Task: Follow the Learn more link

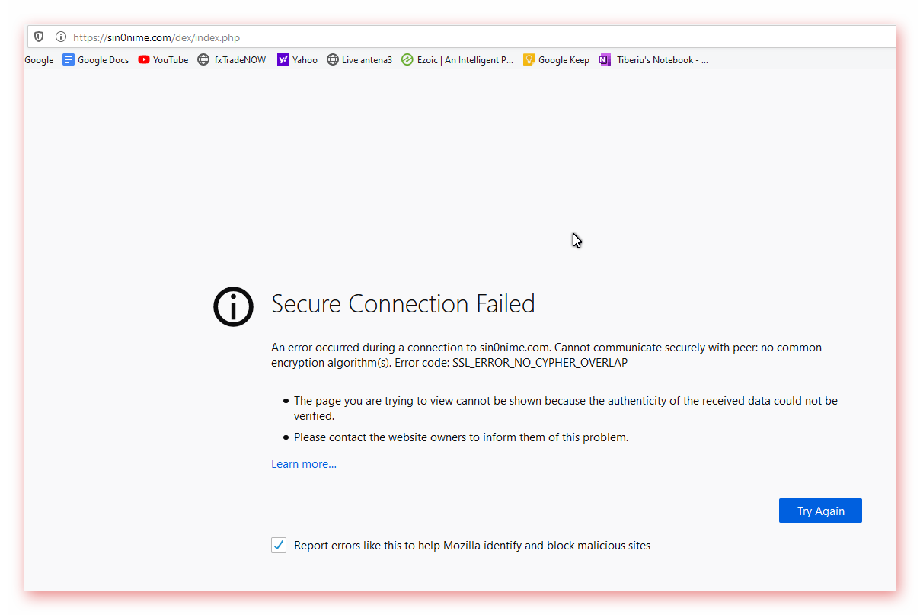Action: pos(304,464)
